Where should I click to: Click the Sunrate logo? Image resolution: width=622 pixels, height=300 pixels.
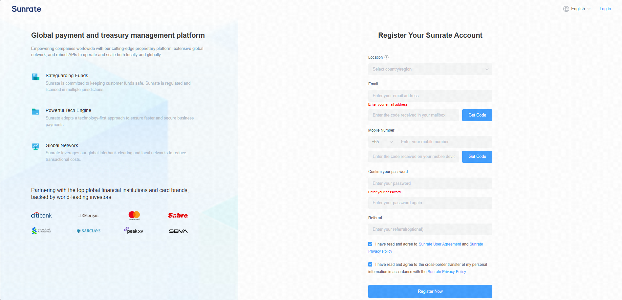(26, 9)
